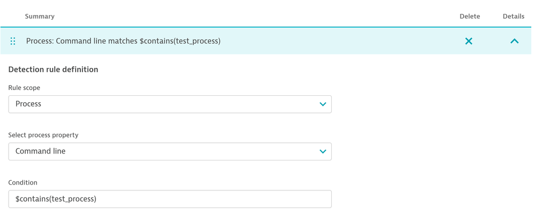Open the process property dropdown arrow
The height and width of the screenshot is (214, 535).
[323, 151]
